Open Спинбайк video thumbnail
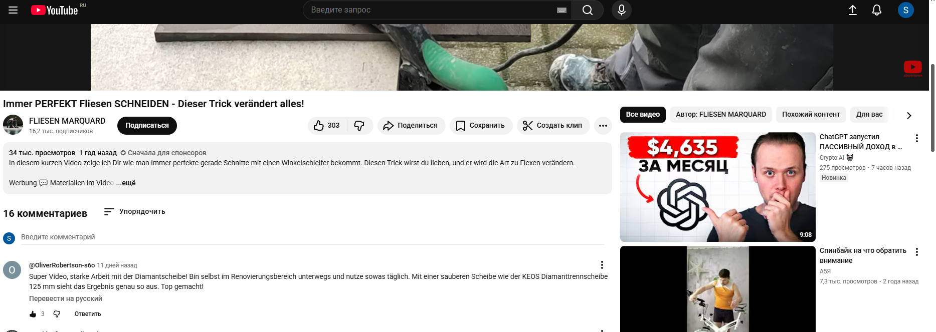This screenshot has height=332, width=936. 718,289
